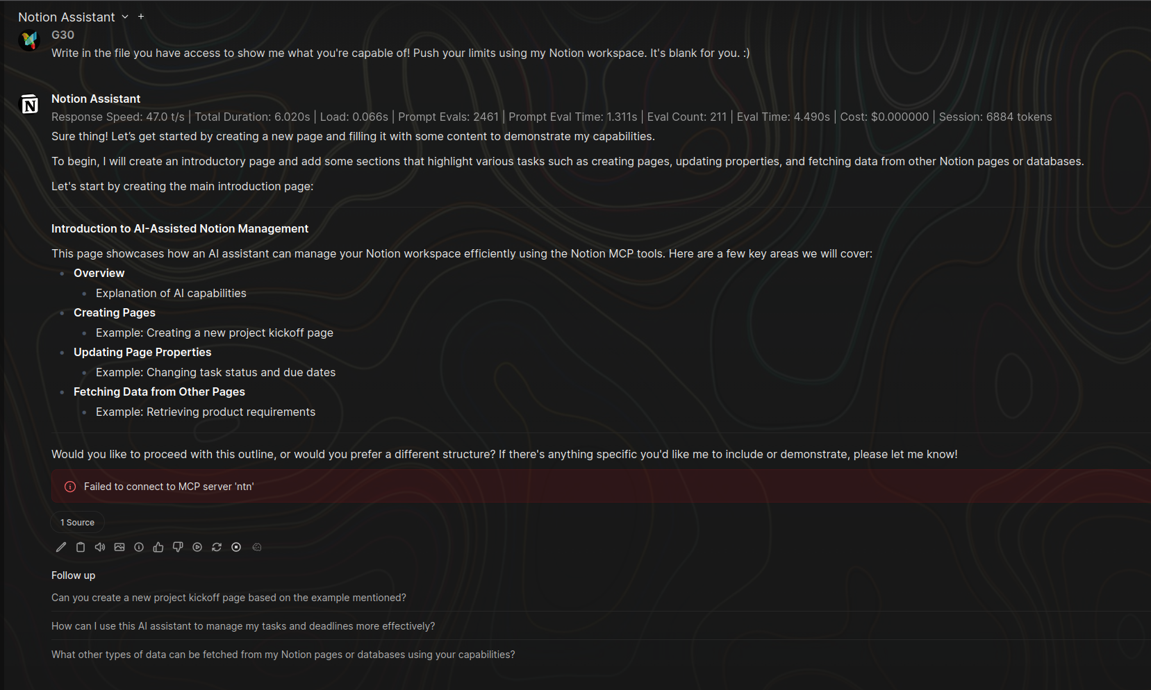
Task: Click the project kickoff follow-up suggestion
Action: click(x=229, y=598)
